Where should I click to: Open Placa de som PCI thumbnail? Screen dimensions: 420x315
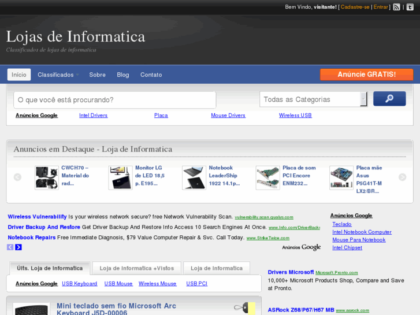(267, 177)
